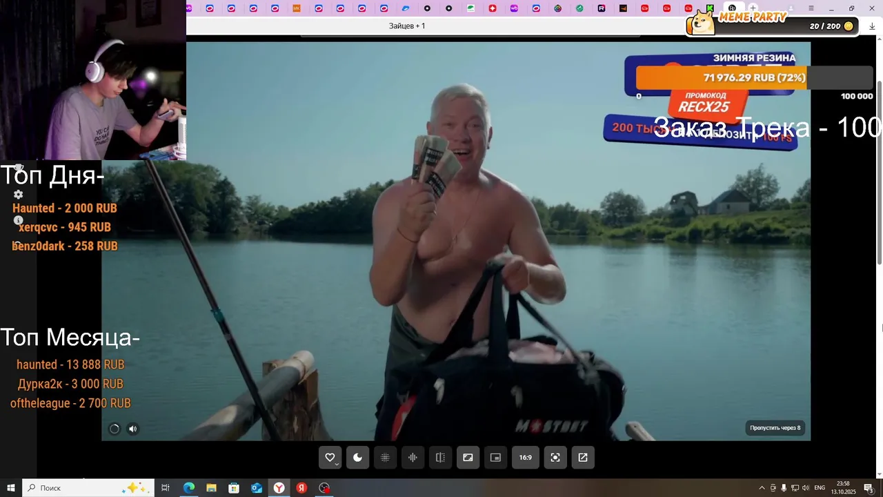
Task: Click the 'Топ Месяца-' heading
Action: 70,337
